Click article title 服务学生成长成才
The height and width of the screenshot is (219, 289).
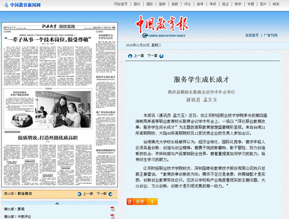coord(201,79)
